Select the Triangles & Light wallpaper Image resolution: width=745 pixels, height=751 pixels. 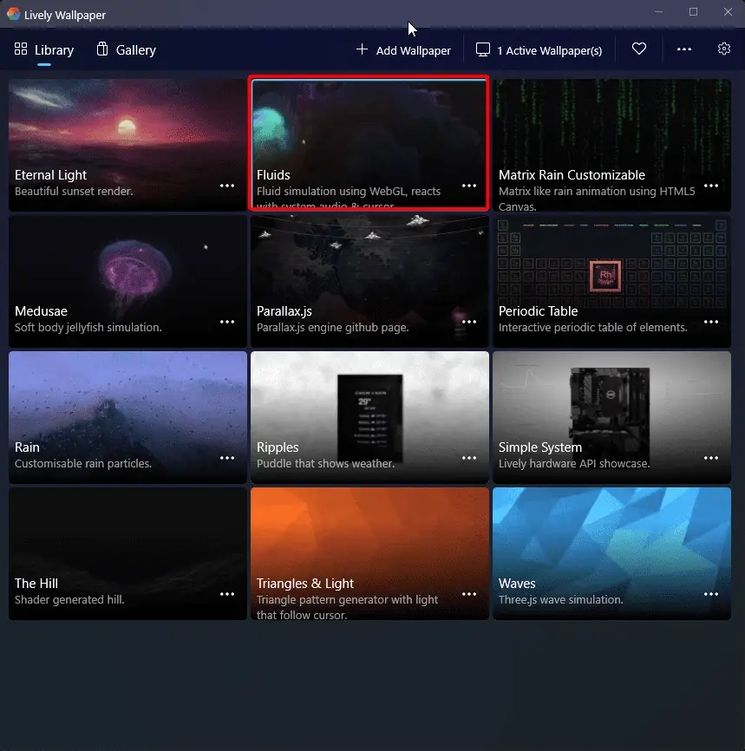pyautogui.click(x=369, y=553)
